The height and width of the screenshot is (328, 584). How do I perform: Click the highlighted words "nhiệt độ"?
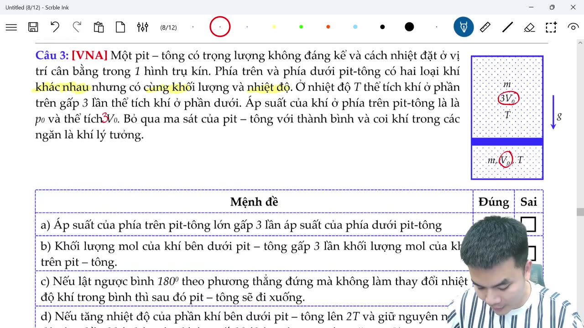pyautogui.click(x=268, y=87)
